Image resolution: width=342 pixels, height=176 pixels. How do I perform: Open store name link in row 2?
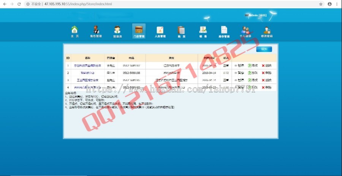coord(87,73)
